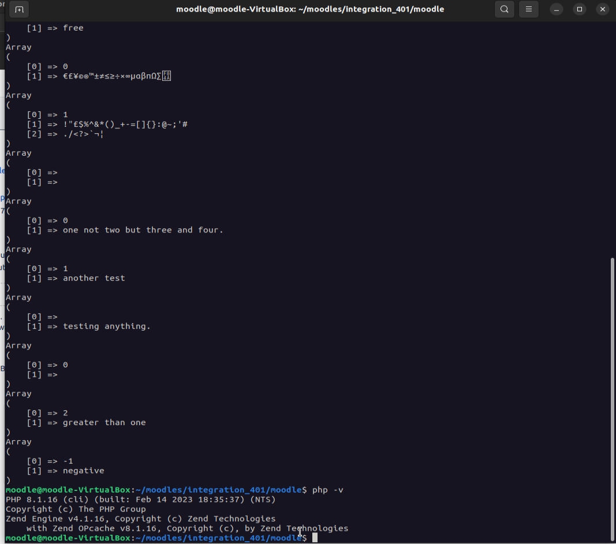The image size is (616, 544).
Task: Click the 'another test' value
Action: 94,278
